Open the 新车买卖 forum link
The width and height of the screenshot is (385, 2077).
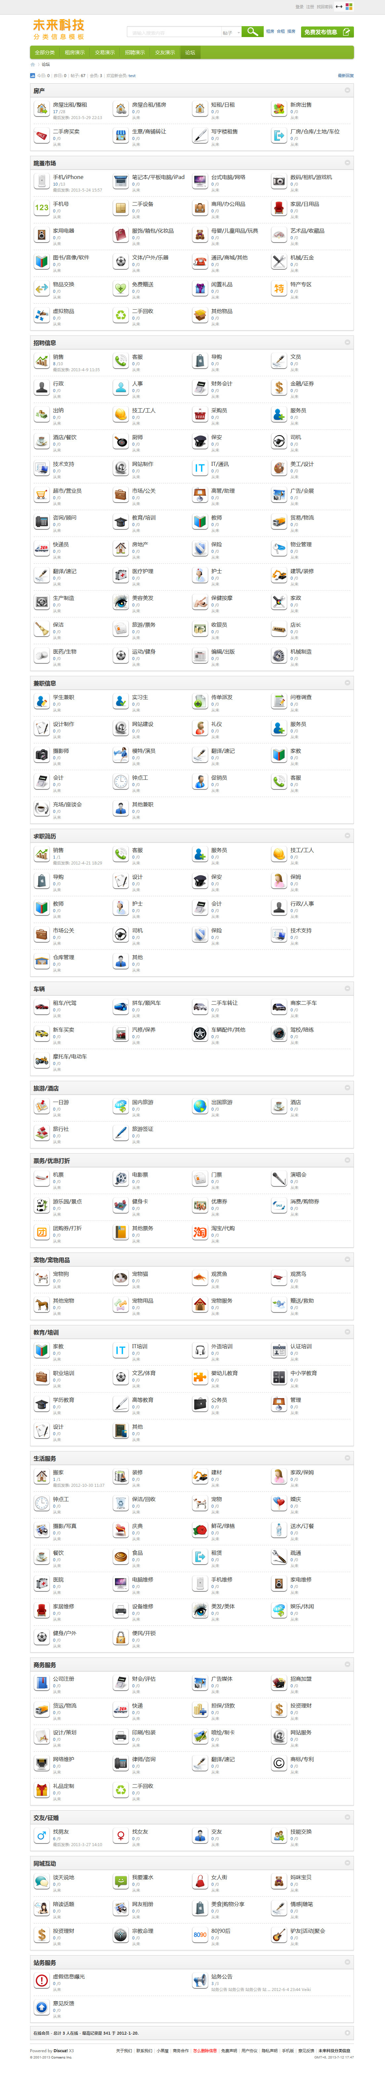(64, 1030)
